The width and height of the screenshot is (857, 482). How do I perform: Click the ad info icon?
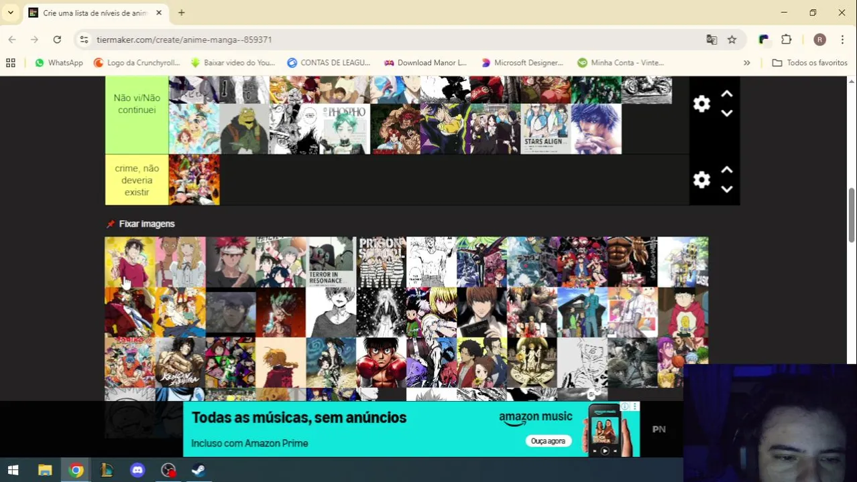[x=626, y=406]
